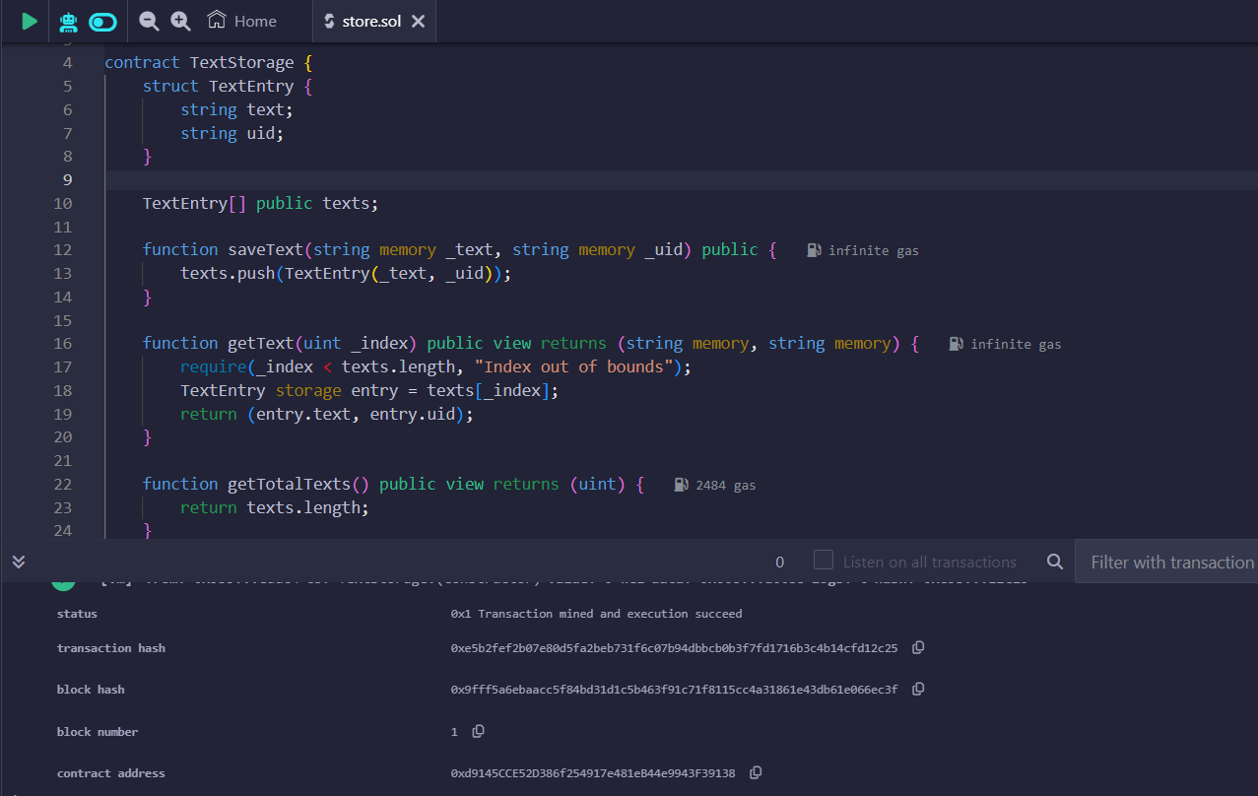Zoom in the editor font
The width and height of the screenshot is (1258, 796).
click(180, 21)
